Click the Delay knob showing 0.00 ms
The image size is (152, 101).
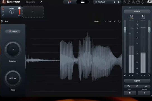coord(13,78)
